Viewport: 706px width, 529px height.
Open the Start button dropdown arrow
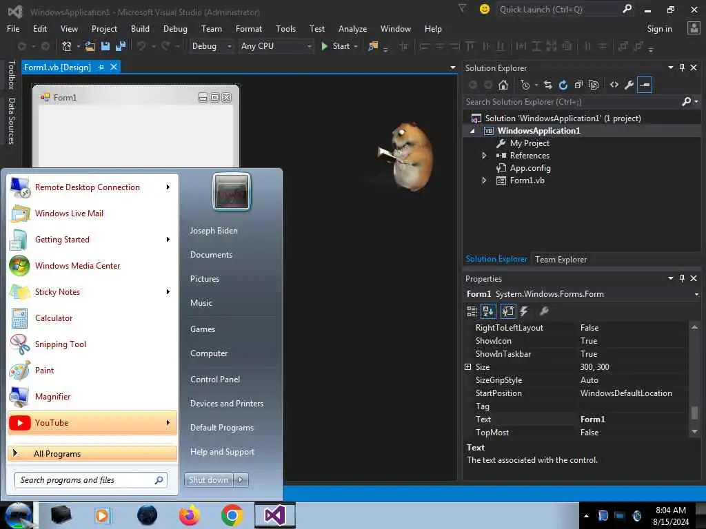[356, 46]
